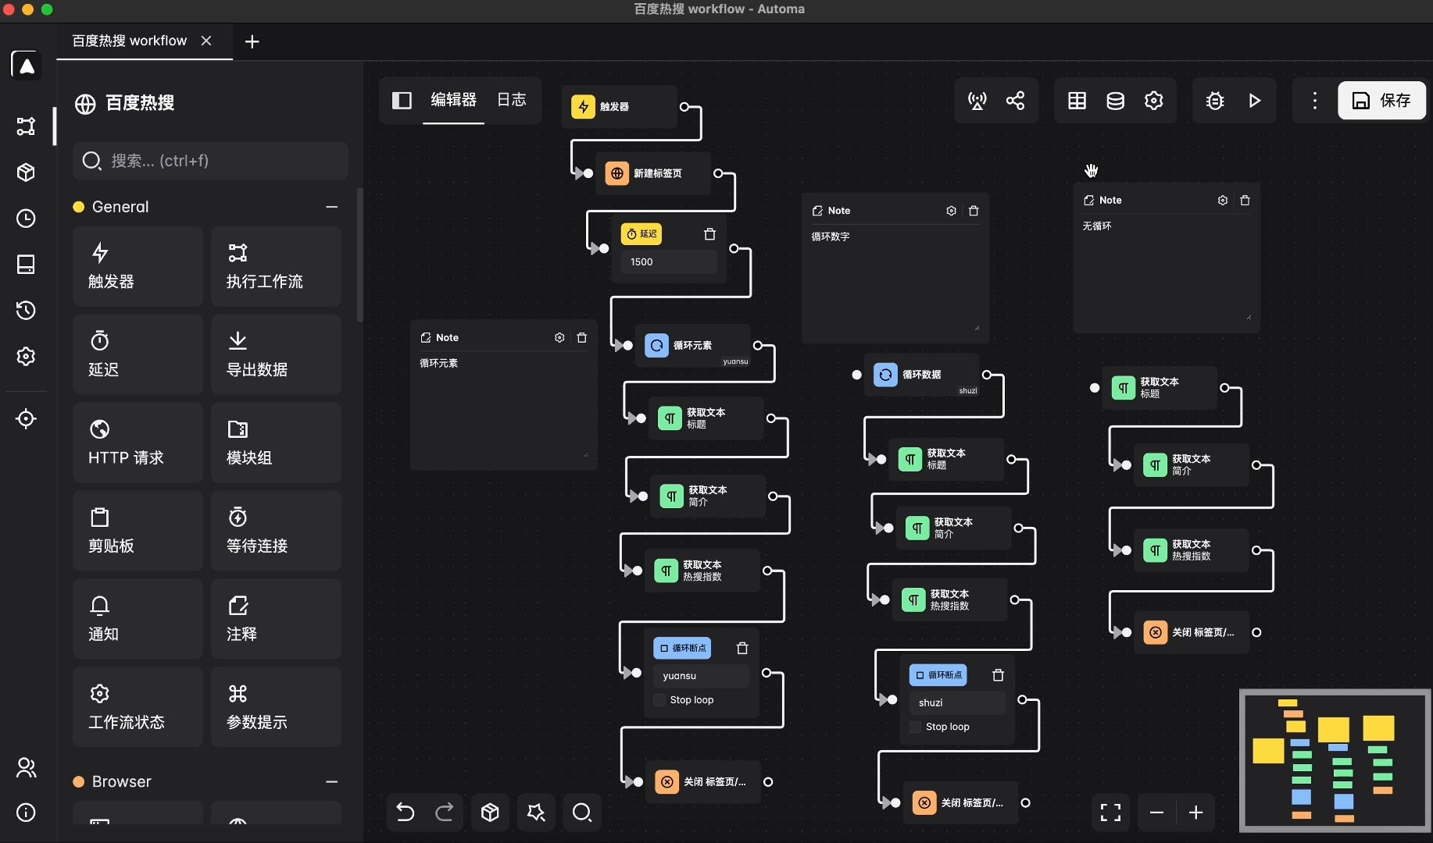Open the Storage icon in sidebar
This screenshot has width=1433, height=843.
tap(26, 264)
